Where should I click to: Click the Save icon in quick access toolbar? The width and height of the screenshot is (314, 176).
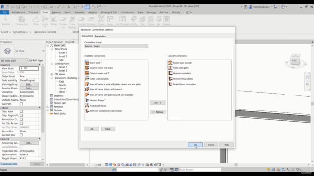(x=18, y=7)
